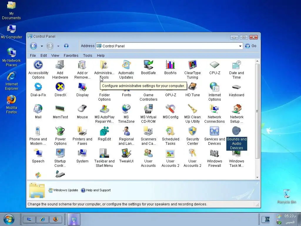Expand the Forward button history dropdown

coord(58,46)
